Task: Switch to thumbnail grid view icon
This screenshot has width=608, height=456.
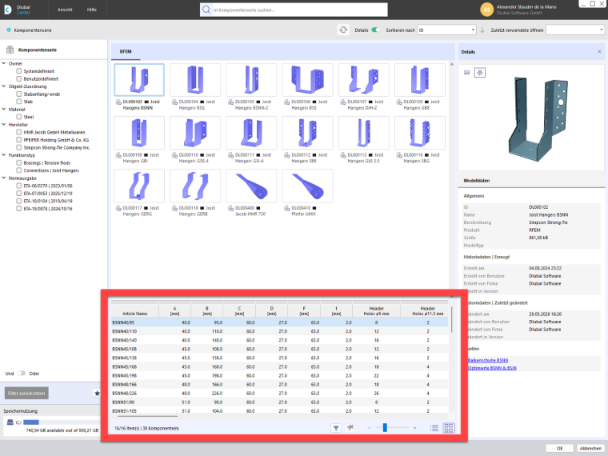Action: (449, 428)
